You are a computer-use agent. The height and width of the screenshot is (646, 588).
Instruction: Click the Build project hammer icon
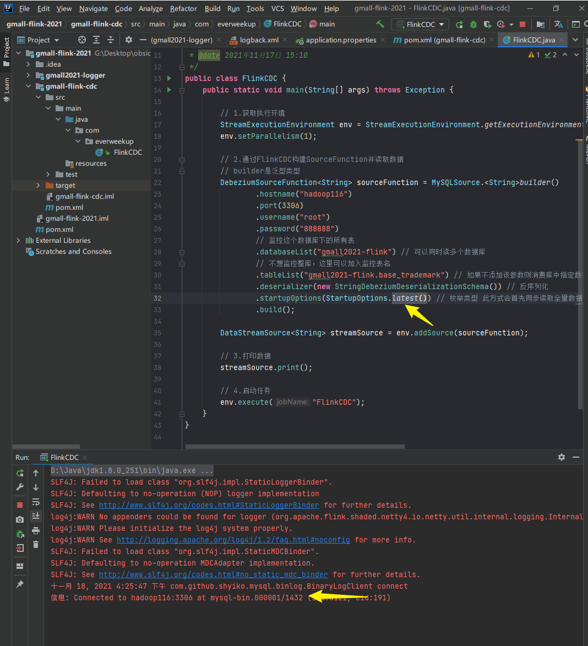pyautogui.click(x=380, y=24)
